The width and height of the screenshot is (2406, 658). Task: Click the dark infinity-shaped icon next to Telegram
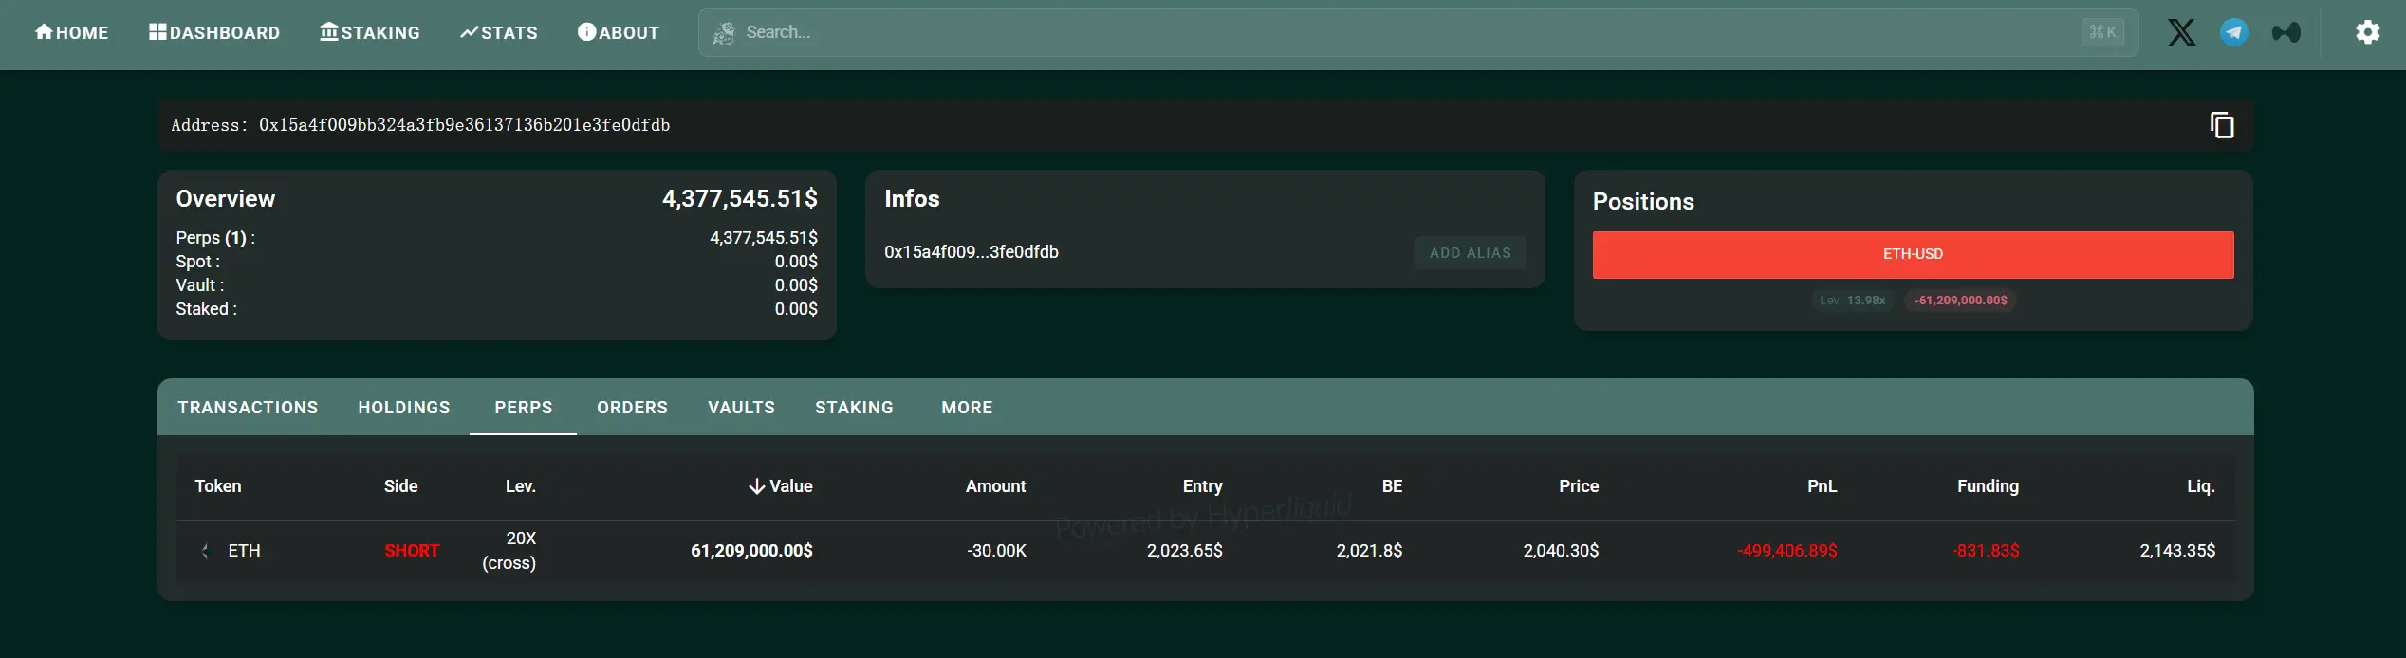click(x=2286, y=32)
